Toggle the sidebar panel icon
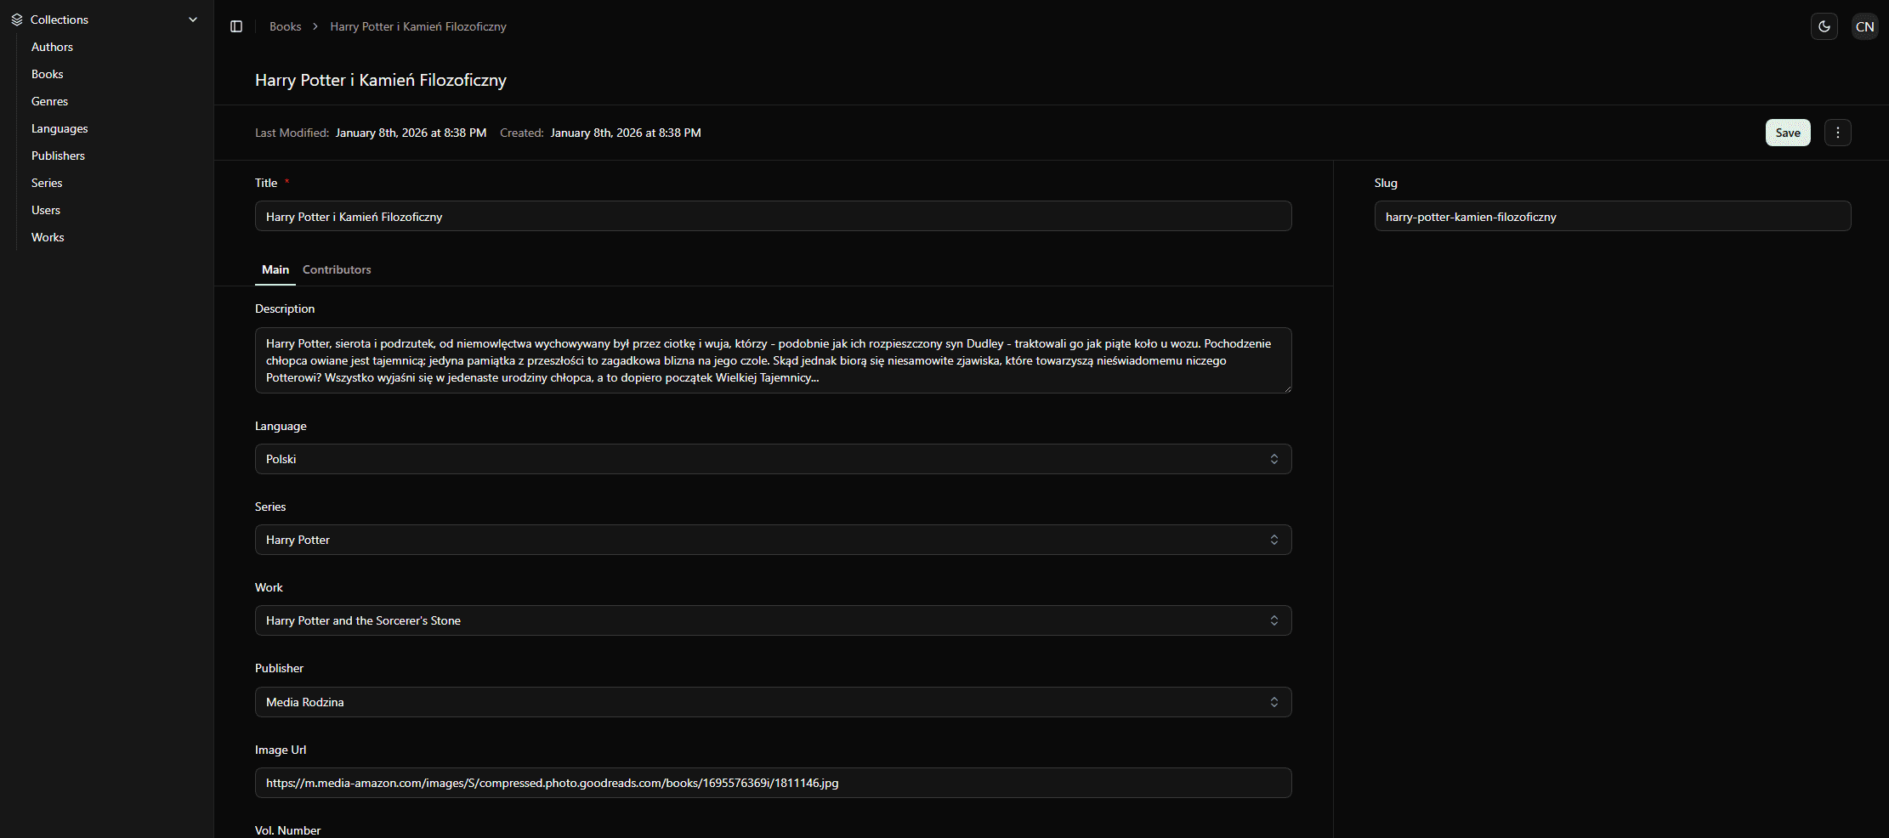 [x=236, y=26]
